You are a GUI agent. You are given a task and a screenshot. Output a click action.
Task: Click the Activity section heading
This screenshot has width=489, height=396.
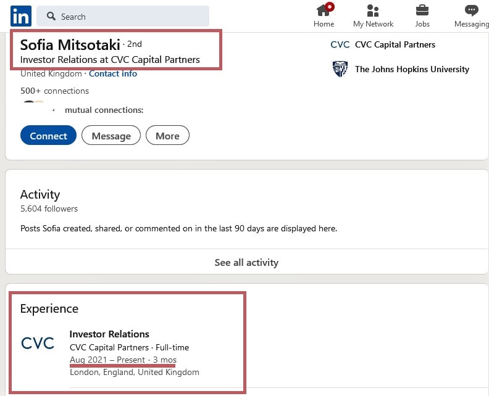(x=40, y=194)
